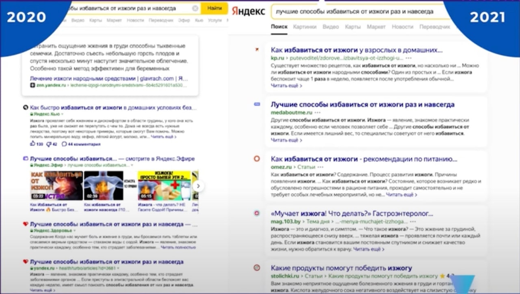
Task: Open medaboutme.ru 'Лучшие способы избавиться' title
Action: (x=363, y=104)
